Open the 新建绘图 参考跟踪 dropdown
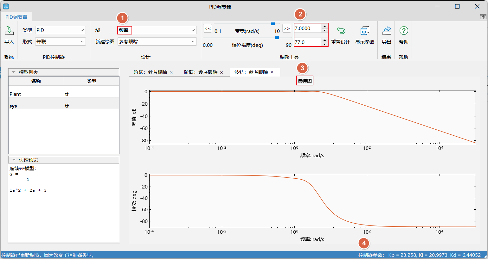This screenshot has height=259, width=488. [x=157, y=41]
